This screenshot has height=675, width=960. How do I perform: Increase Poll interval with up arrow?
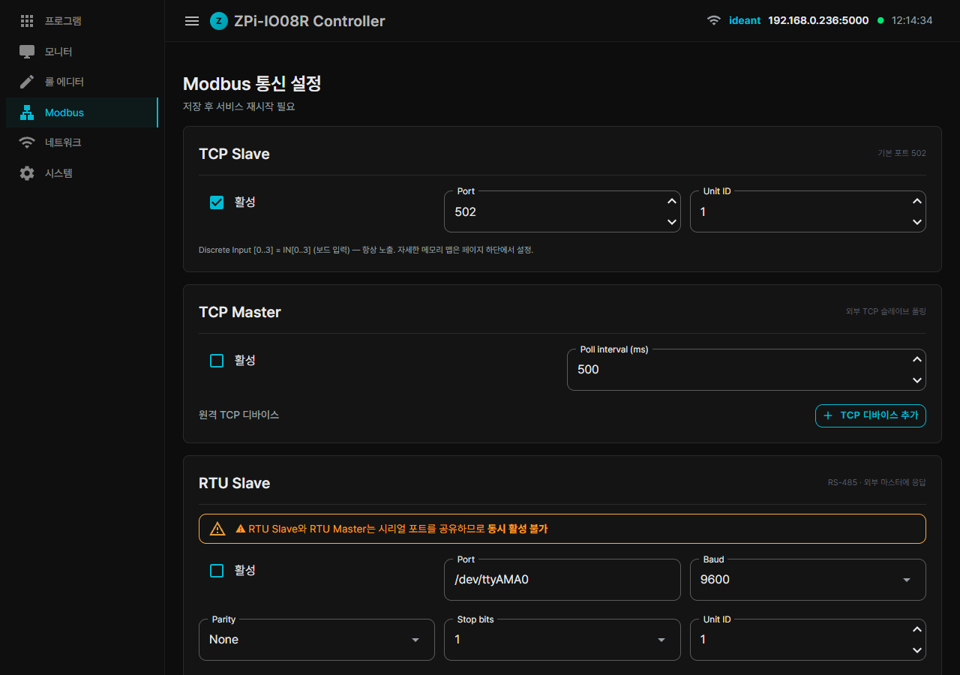(x=916, y=359)
